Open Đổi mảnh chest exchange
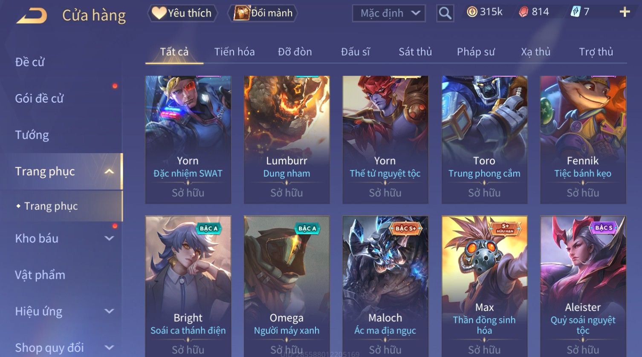642x357 pixels. tap(263, 13)
